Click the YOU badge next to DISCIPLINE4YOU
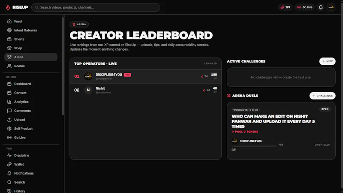Screen dimensions: 343x193 127,75
